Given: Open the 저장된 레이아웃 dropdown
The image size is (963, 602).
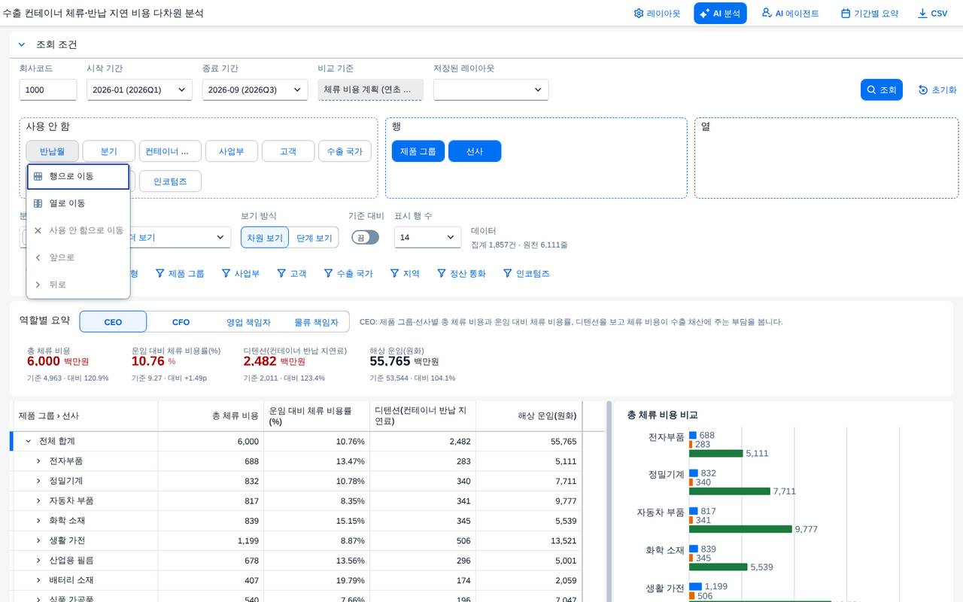Looking at the screenshot, I should [x=491, y=90].
